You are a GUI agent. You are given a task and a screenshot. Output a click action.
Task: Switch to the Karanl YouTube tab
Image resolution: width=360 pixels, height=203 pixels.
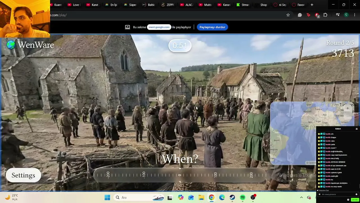click(x=224, y=5)
